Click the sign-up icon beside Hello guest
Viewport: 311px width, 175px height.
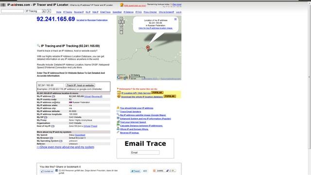(x=122, y=5)
